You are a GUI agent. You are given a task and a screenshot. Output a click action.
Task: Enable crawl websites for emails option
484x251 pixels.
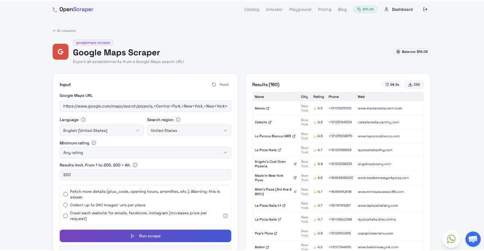66,216
